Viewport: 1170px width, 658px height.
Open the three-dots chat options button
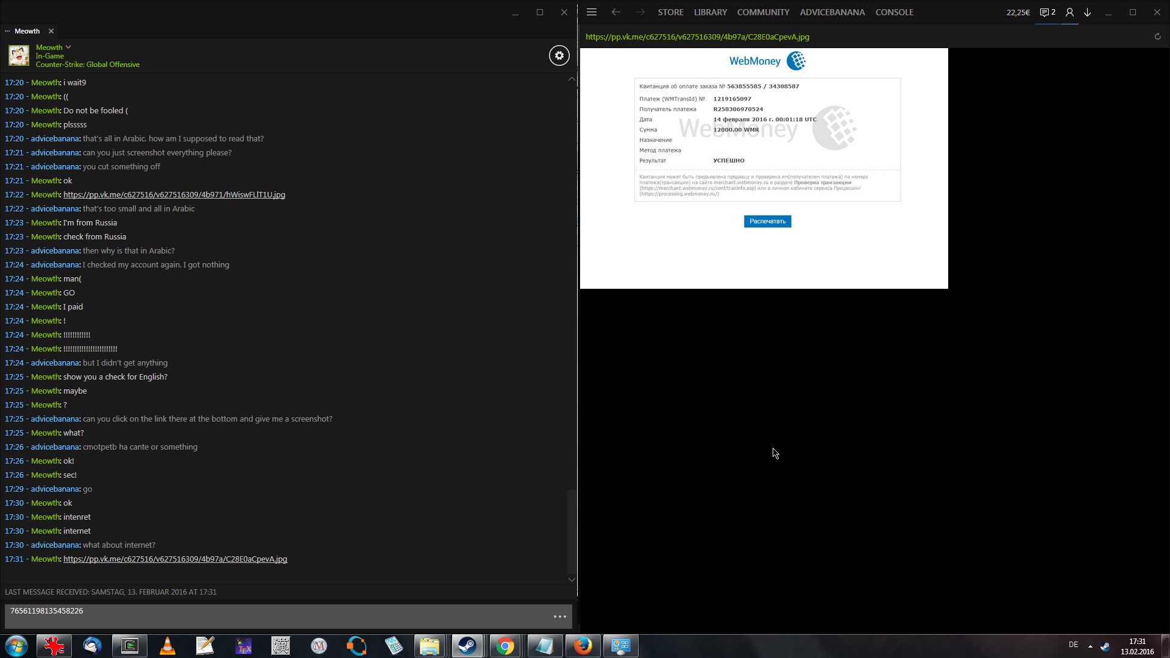[559, 617]
